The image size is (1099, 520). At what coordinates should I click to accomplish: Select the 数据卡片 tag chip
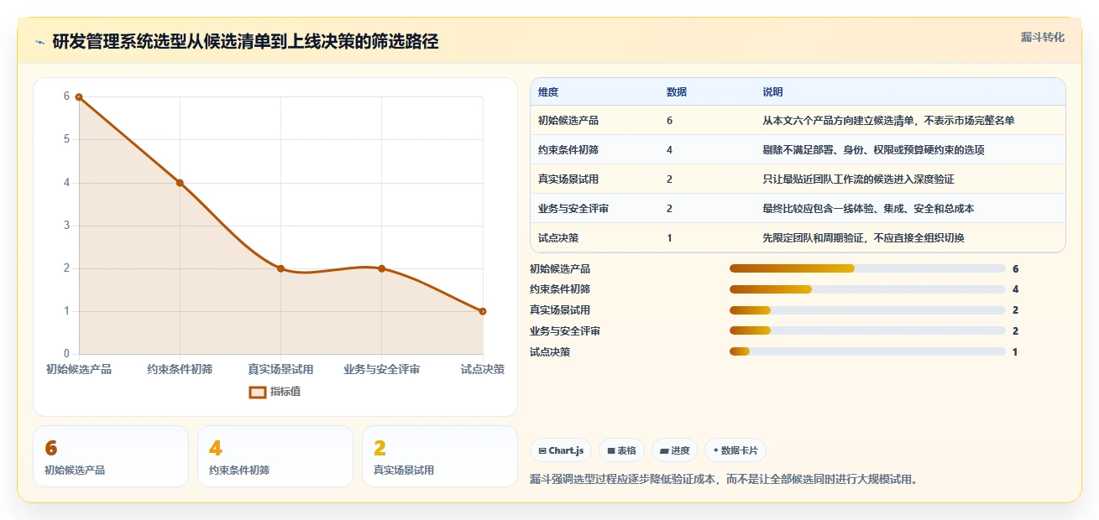[x=735, y=450]
